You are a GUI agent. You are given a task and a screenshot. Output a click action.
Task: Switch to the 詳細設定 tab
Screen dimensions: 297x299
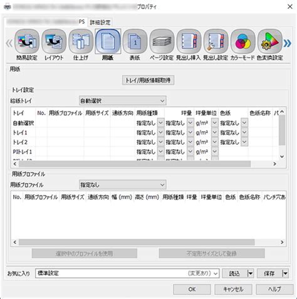[100, 22]
